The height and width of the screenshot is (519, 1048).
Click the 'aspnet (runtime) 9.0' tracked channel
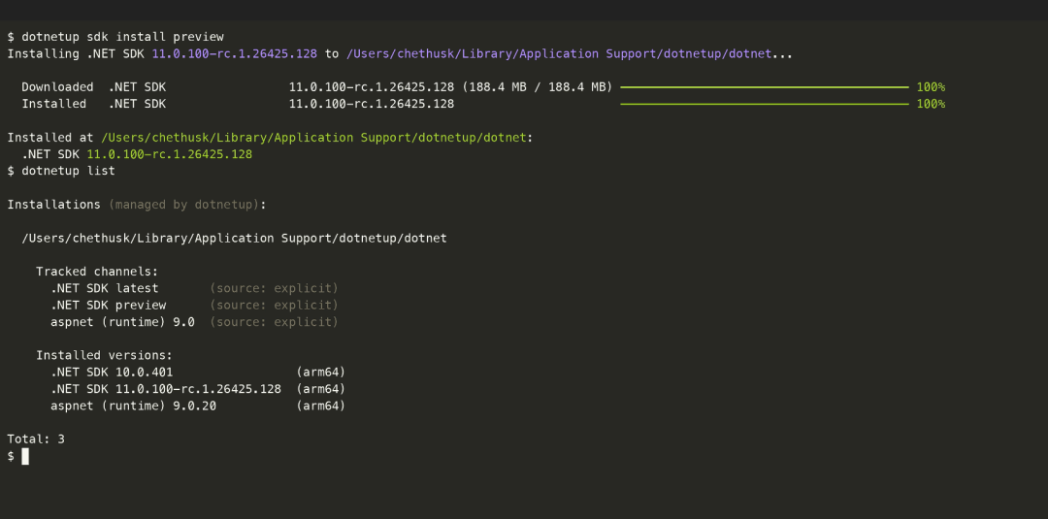click(x=122, y=322)
